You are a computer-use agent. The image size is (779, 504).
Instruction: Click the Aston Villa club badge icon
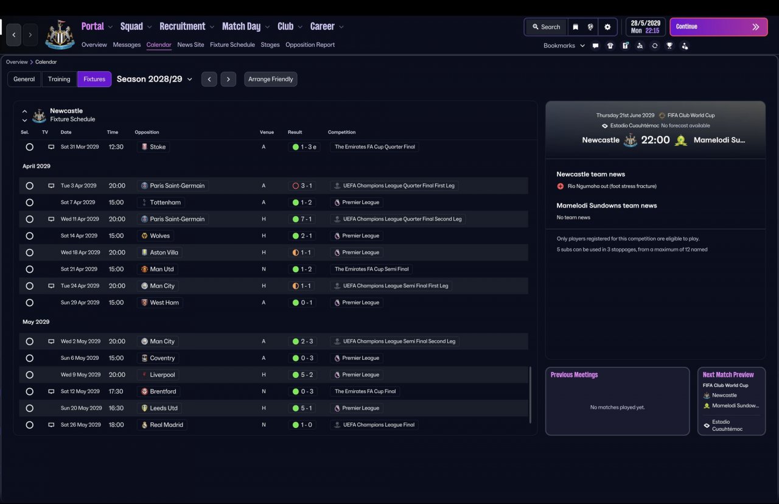[144, 252]
